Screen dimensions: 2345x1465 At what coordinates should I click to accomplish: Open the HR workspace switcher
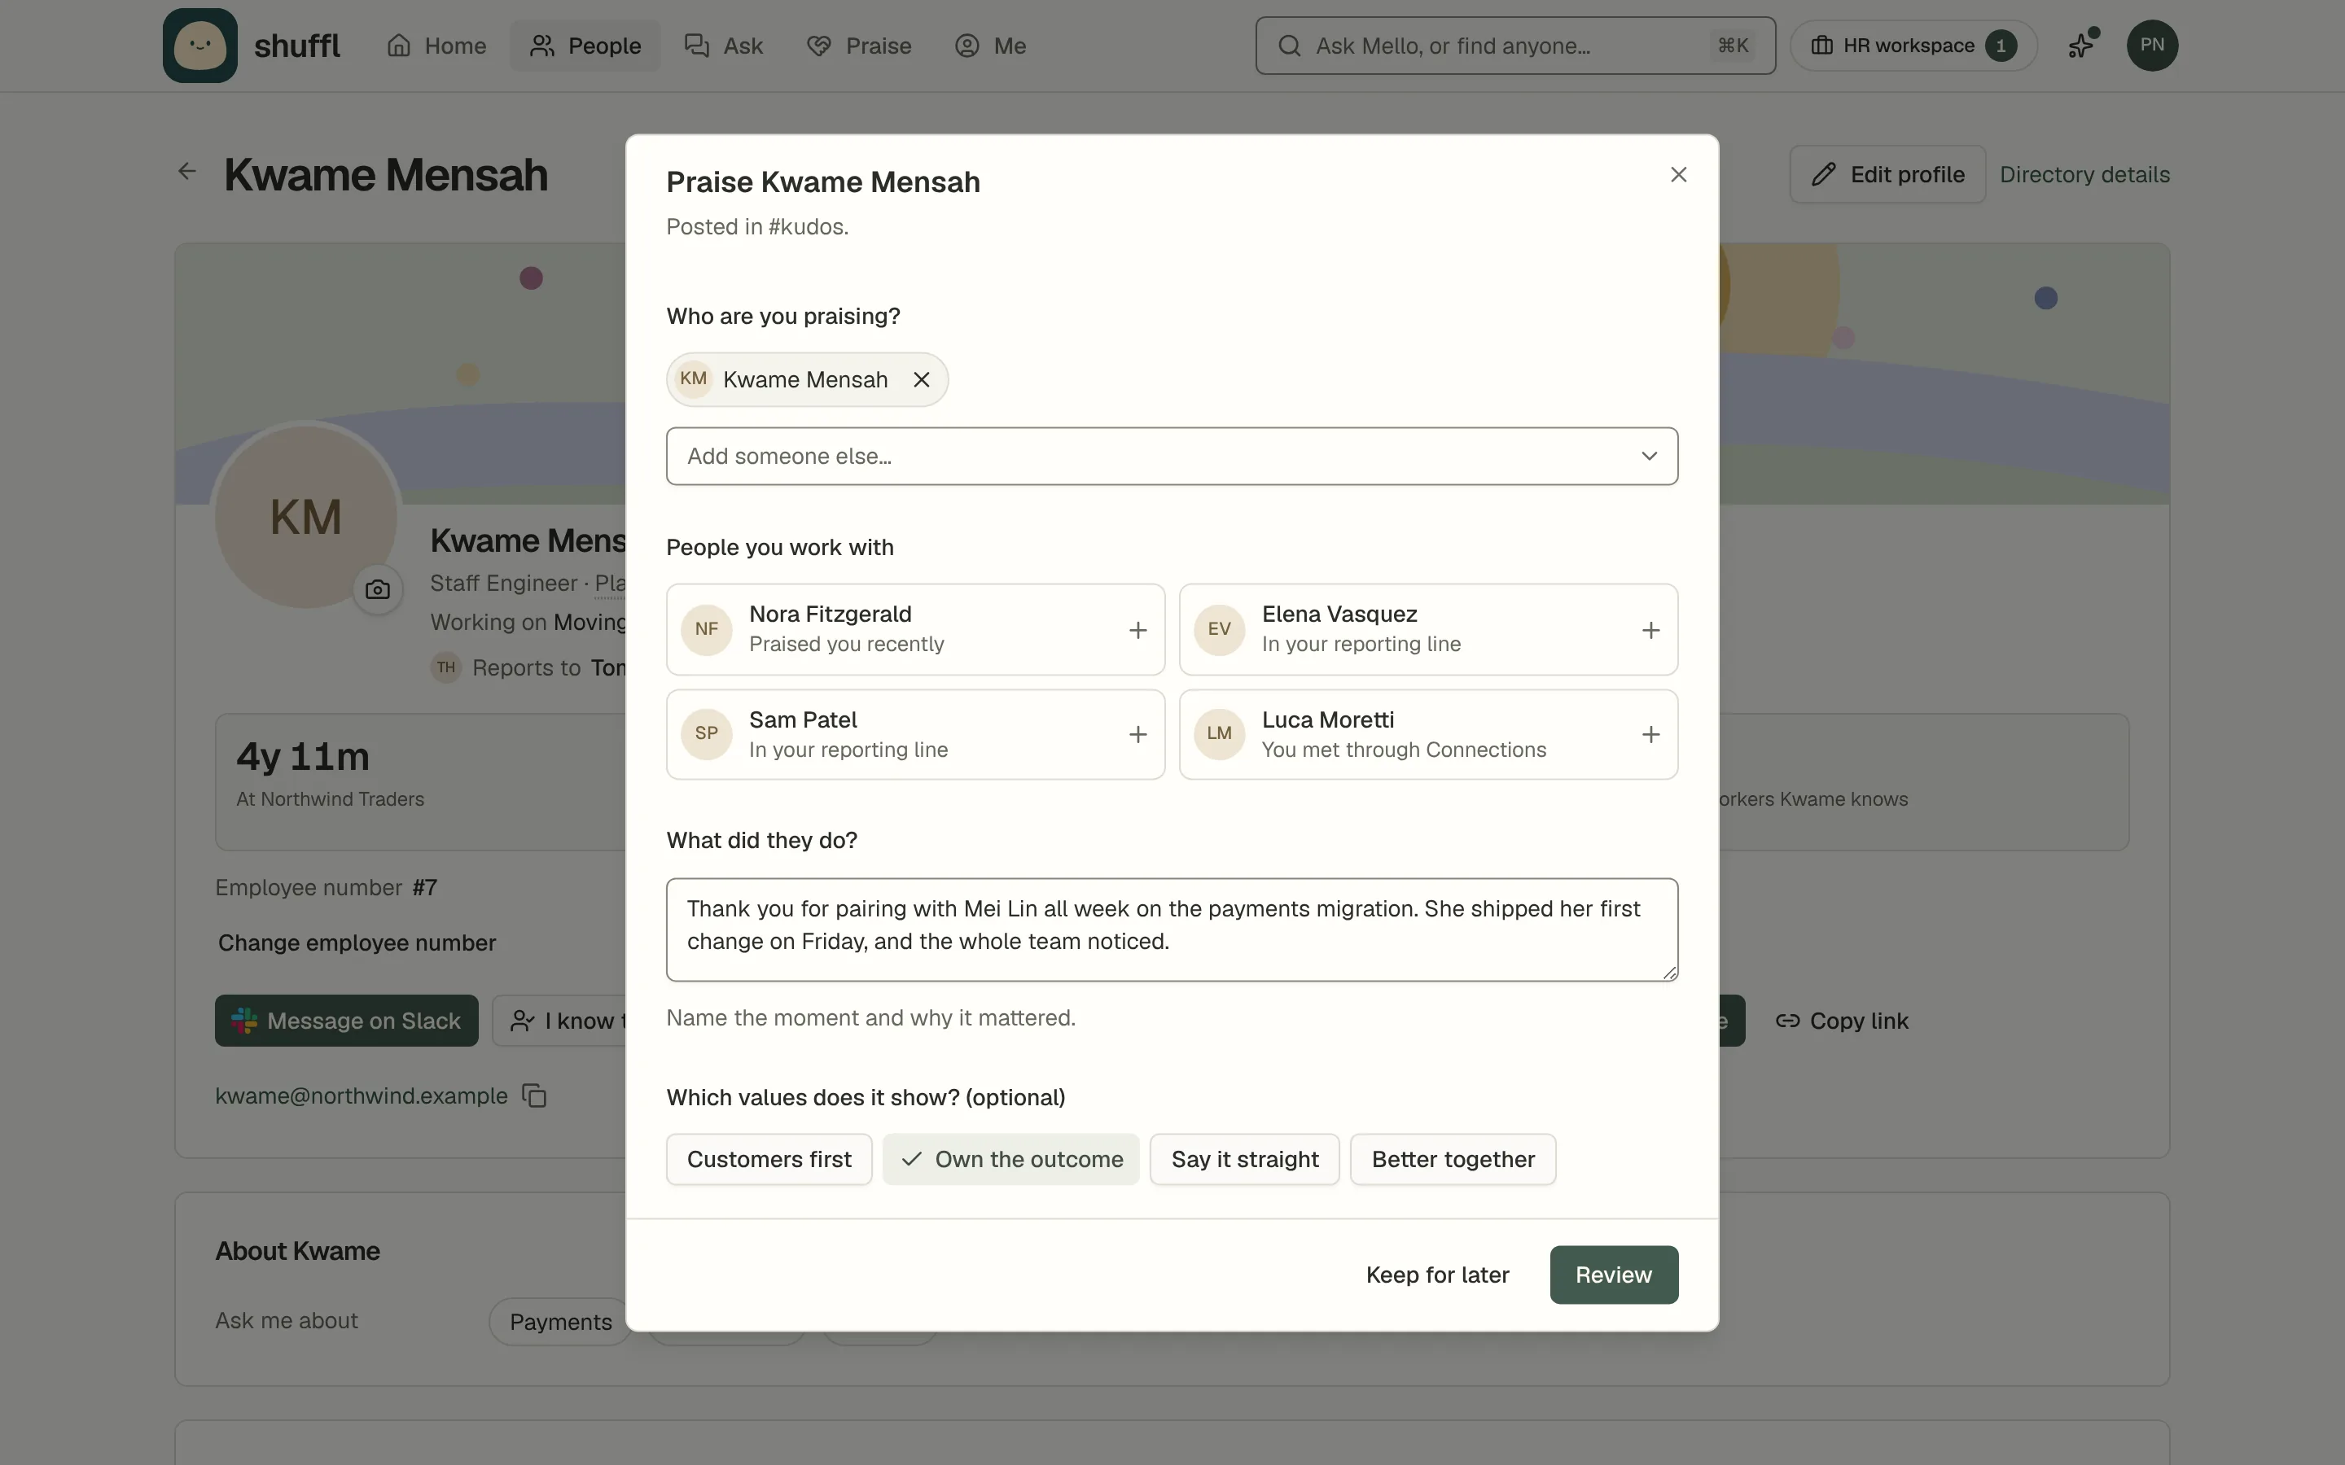[x=1913, y=46]
